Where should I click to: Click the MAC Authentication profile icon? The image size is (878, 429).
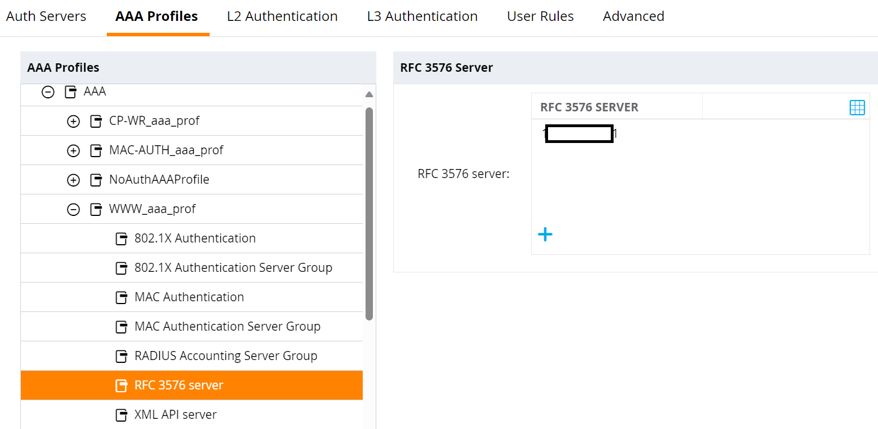(122, 297)
